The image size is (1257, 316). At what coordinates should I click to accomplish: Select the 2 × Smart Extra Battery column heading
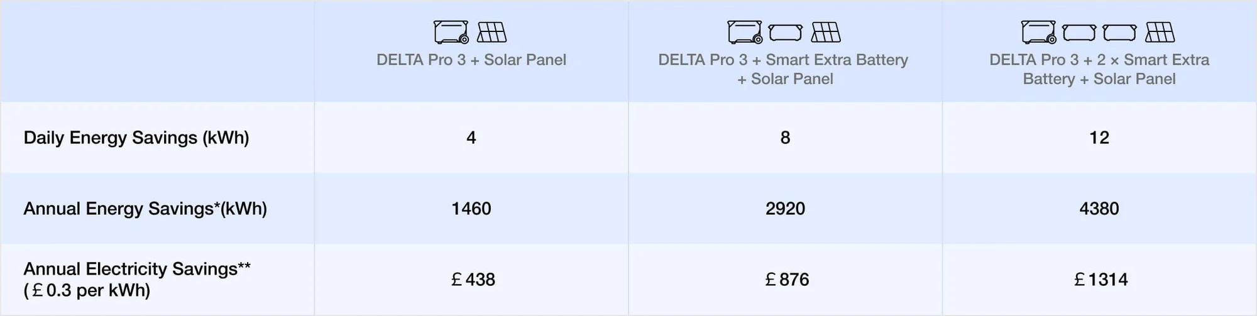tap(1099, 69)
